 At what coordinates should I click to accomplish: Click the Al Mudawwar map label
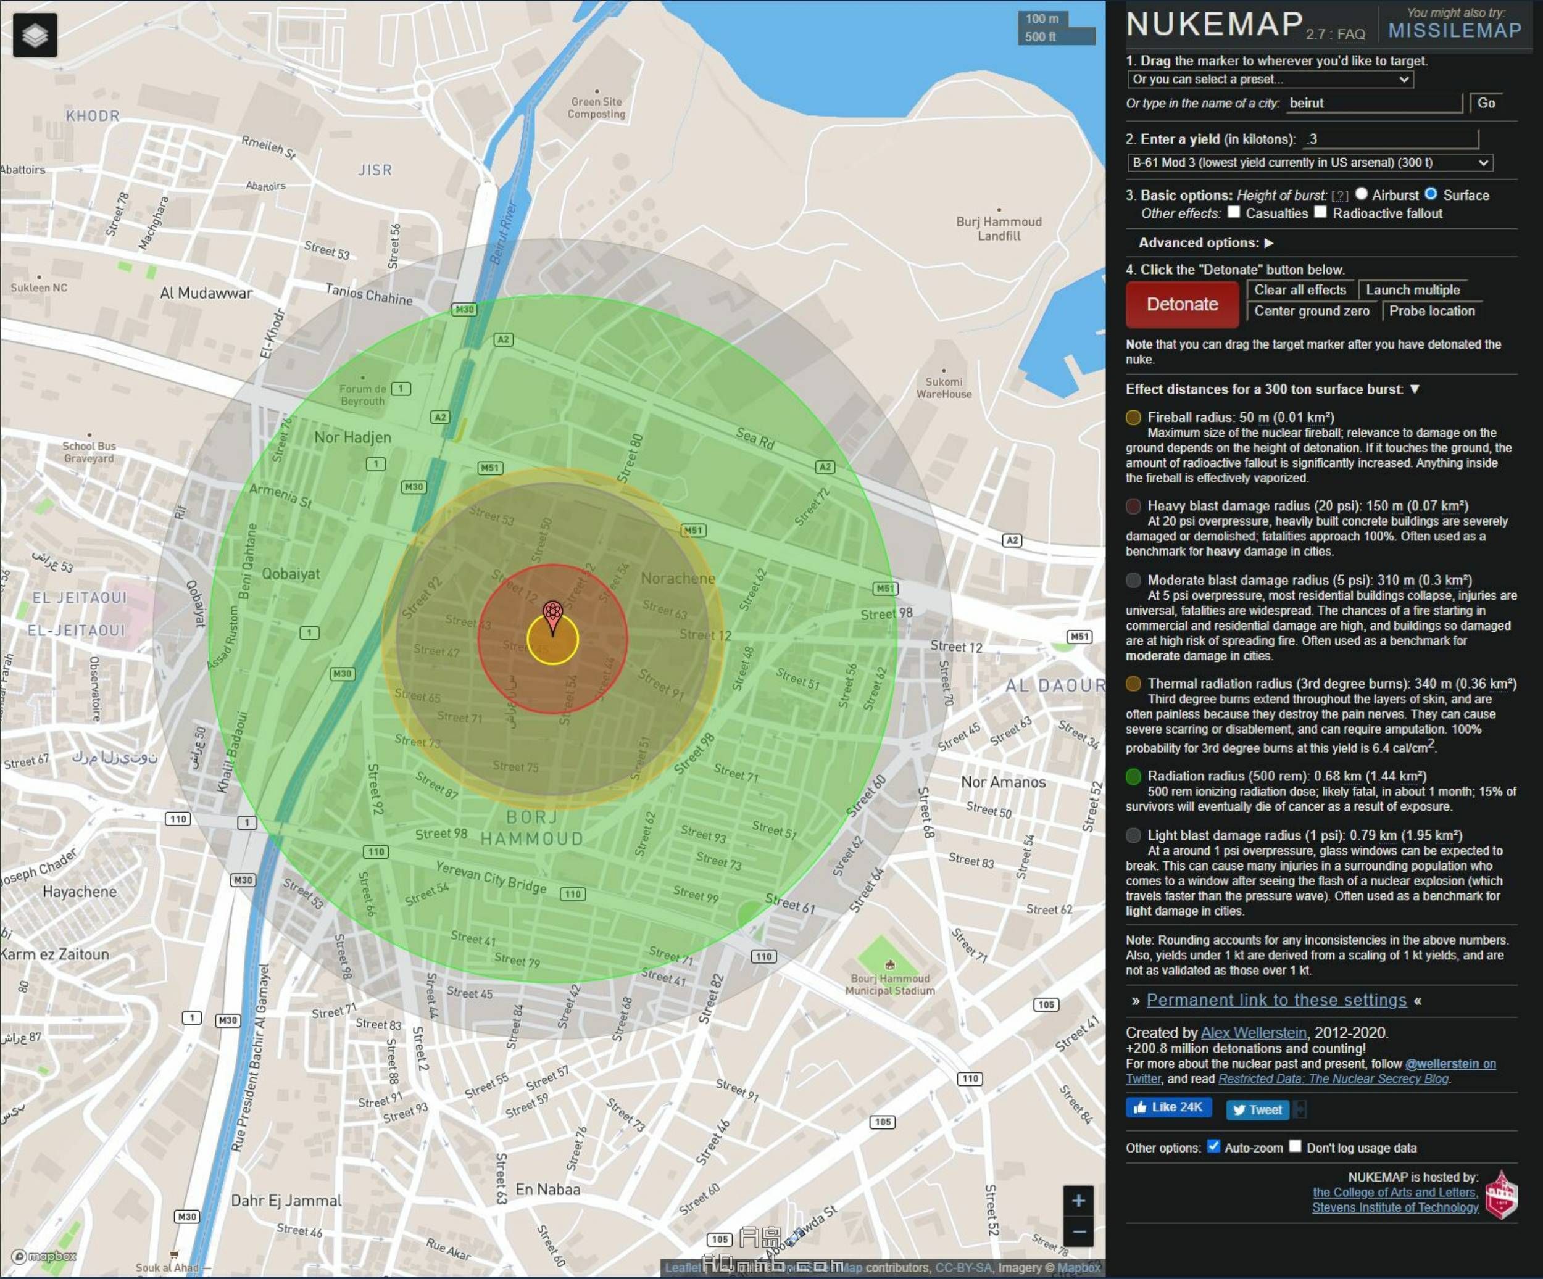(206, 293)
